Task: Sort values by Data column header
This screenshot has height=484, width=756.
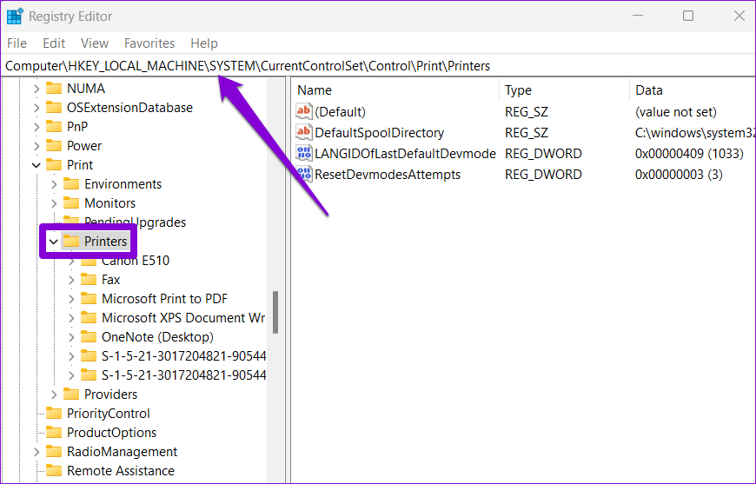Action: [x=693, y=90]
